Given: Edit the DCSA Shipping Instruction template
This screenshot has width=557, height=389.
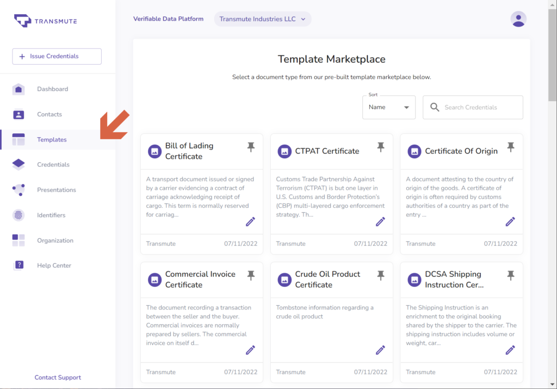Looking at the screenshot, I should (510, 350).
